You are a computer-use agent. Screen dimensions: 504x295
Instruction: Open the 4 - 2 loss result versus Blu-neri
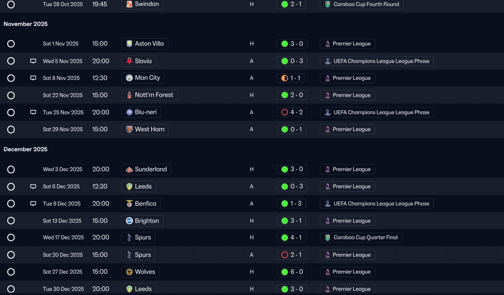pyautogui.click(x=292, y=112)
